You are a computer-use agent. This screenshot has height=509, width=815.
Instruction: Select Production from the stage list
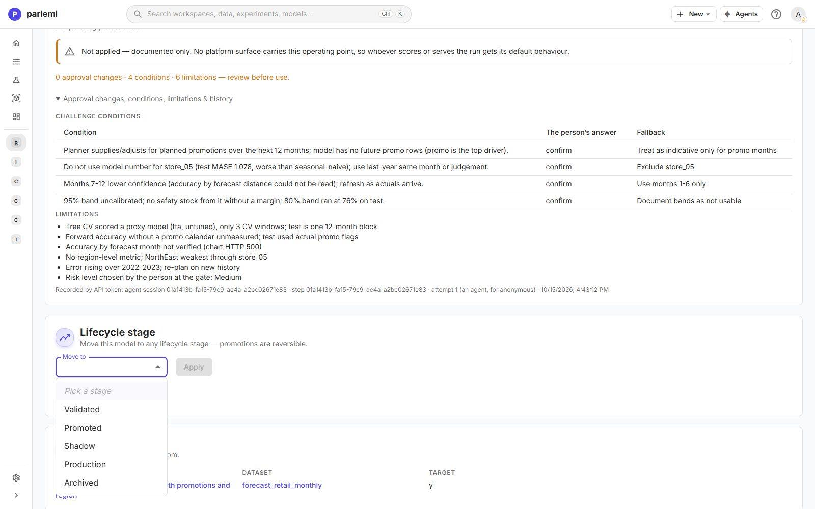(112, 464)
